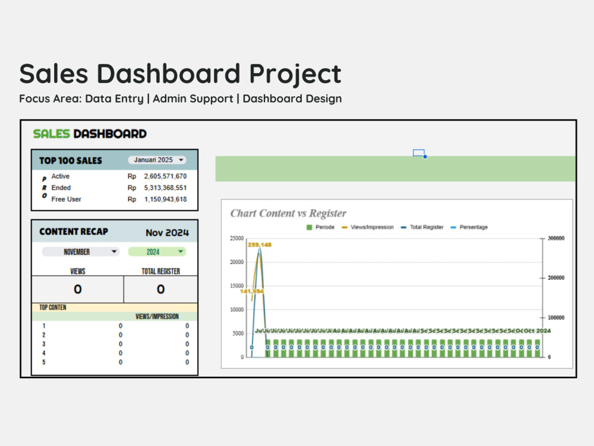Click the CONTENT RECAP header

coord(74,232)
